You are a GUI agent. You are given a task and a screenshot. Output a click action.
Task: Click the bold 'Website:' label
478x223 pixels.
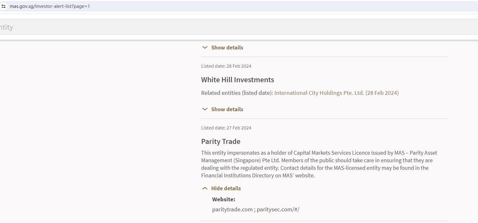click(224, 199)
